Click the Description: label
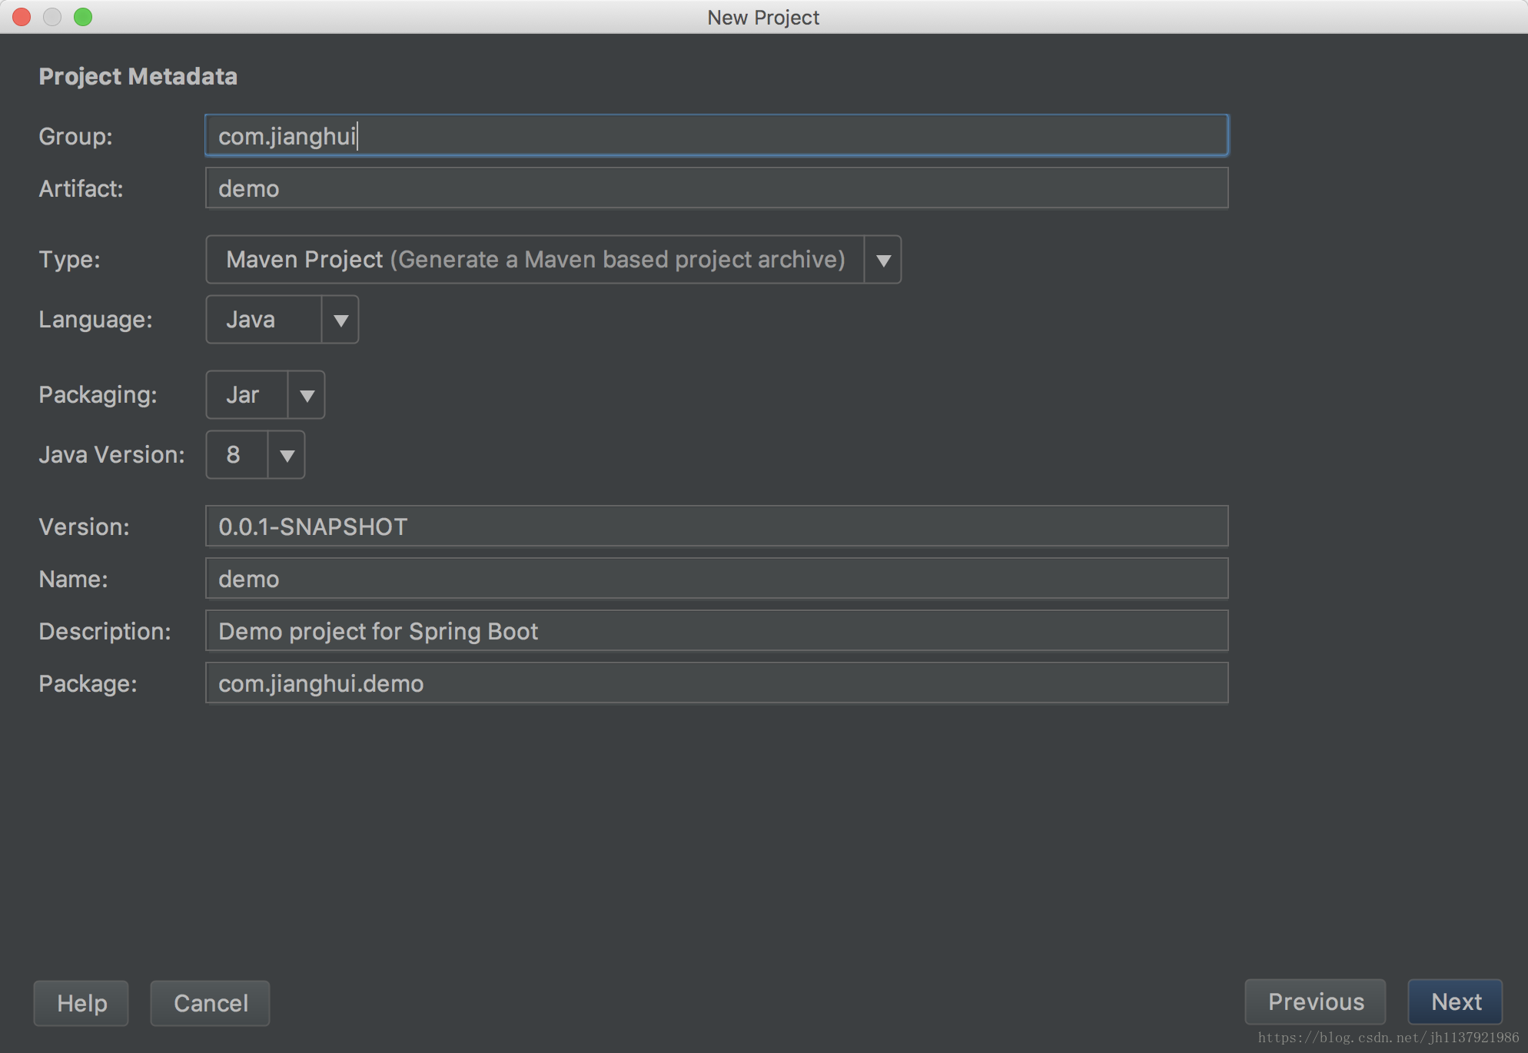1528x1053 pixels. point(105,631)
